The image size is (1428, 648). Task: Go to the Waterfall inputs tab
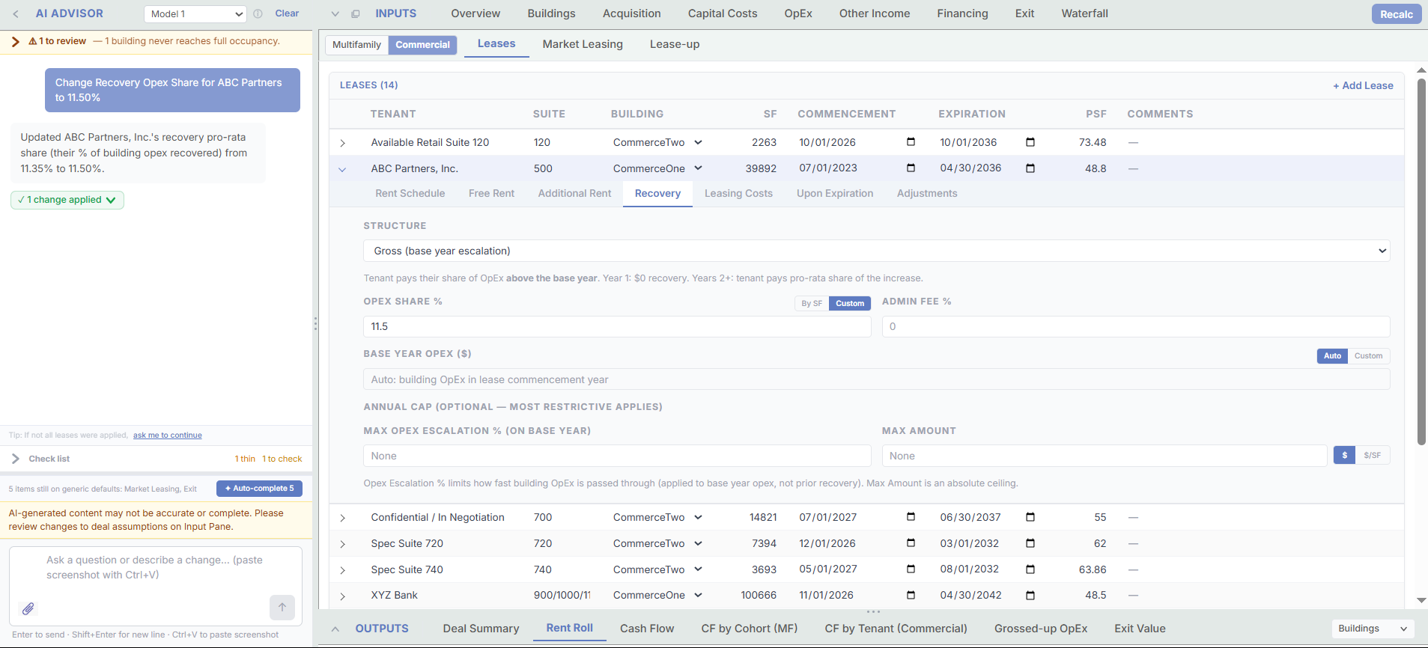point(1084,13)
